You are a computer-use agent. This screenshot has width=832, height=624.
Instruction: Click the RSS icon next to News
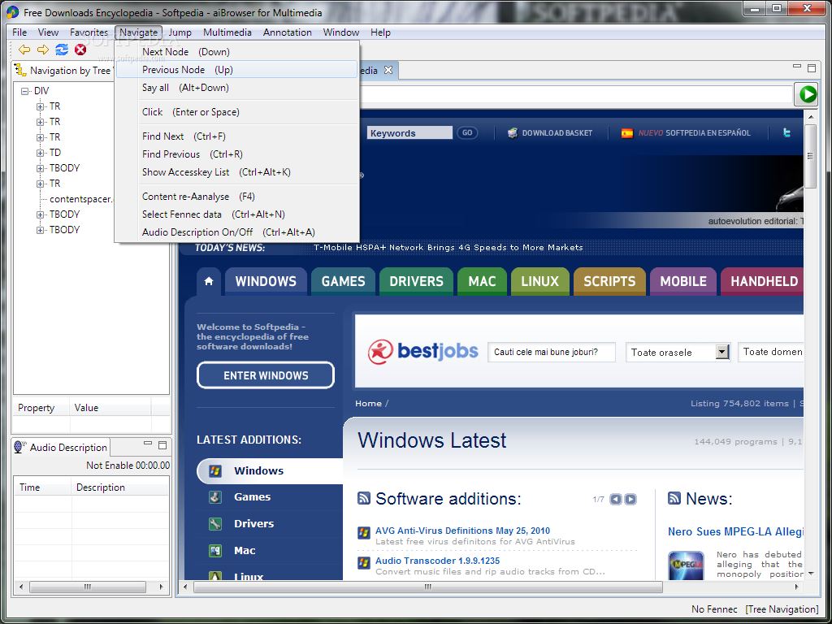pyautogui.click(x=674, y=498)
